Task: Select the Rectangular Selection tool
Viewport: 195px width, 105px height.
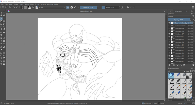Action: (x=1, y=53)
